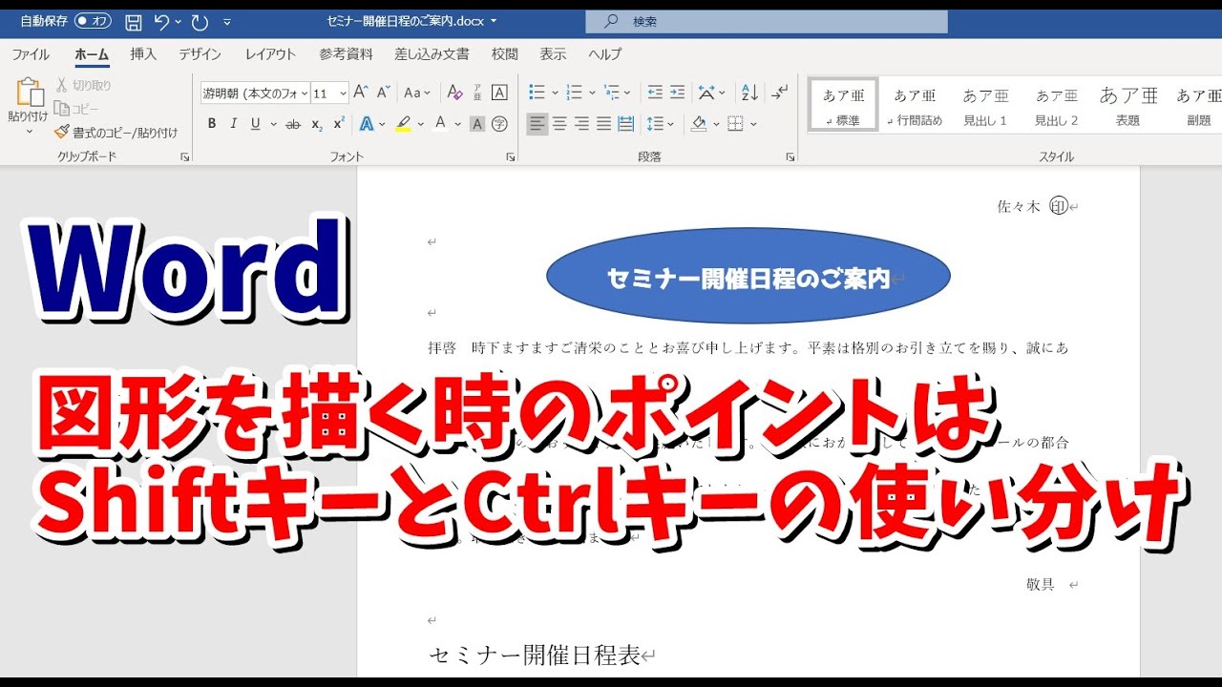Click the numbered list icon
Screen dimensions: 1222x687
point(574,93)
